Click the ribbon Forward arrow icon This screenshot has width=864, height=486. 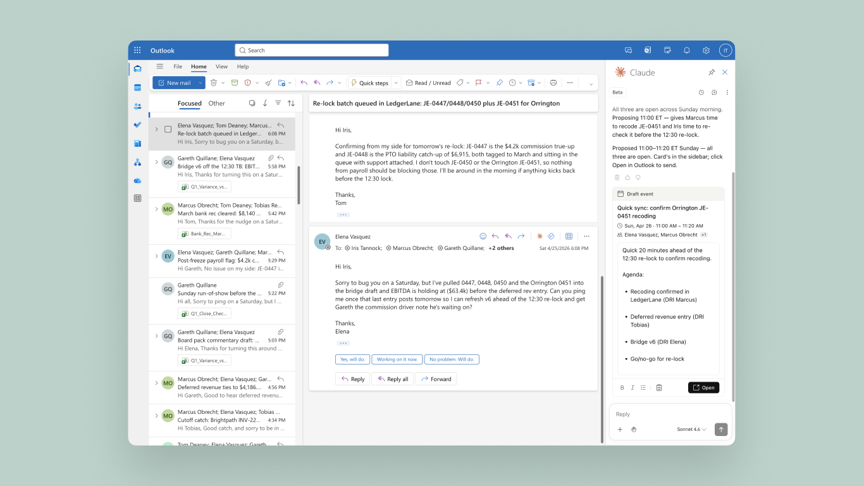[x=330, y=83]
